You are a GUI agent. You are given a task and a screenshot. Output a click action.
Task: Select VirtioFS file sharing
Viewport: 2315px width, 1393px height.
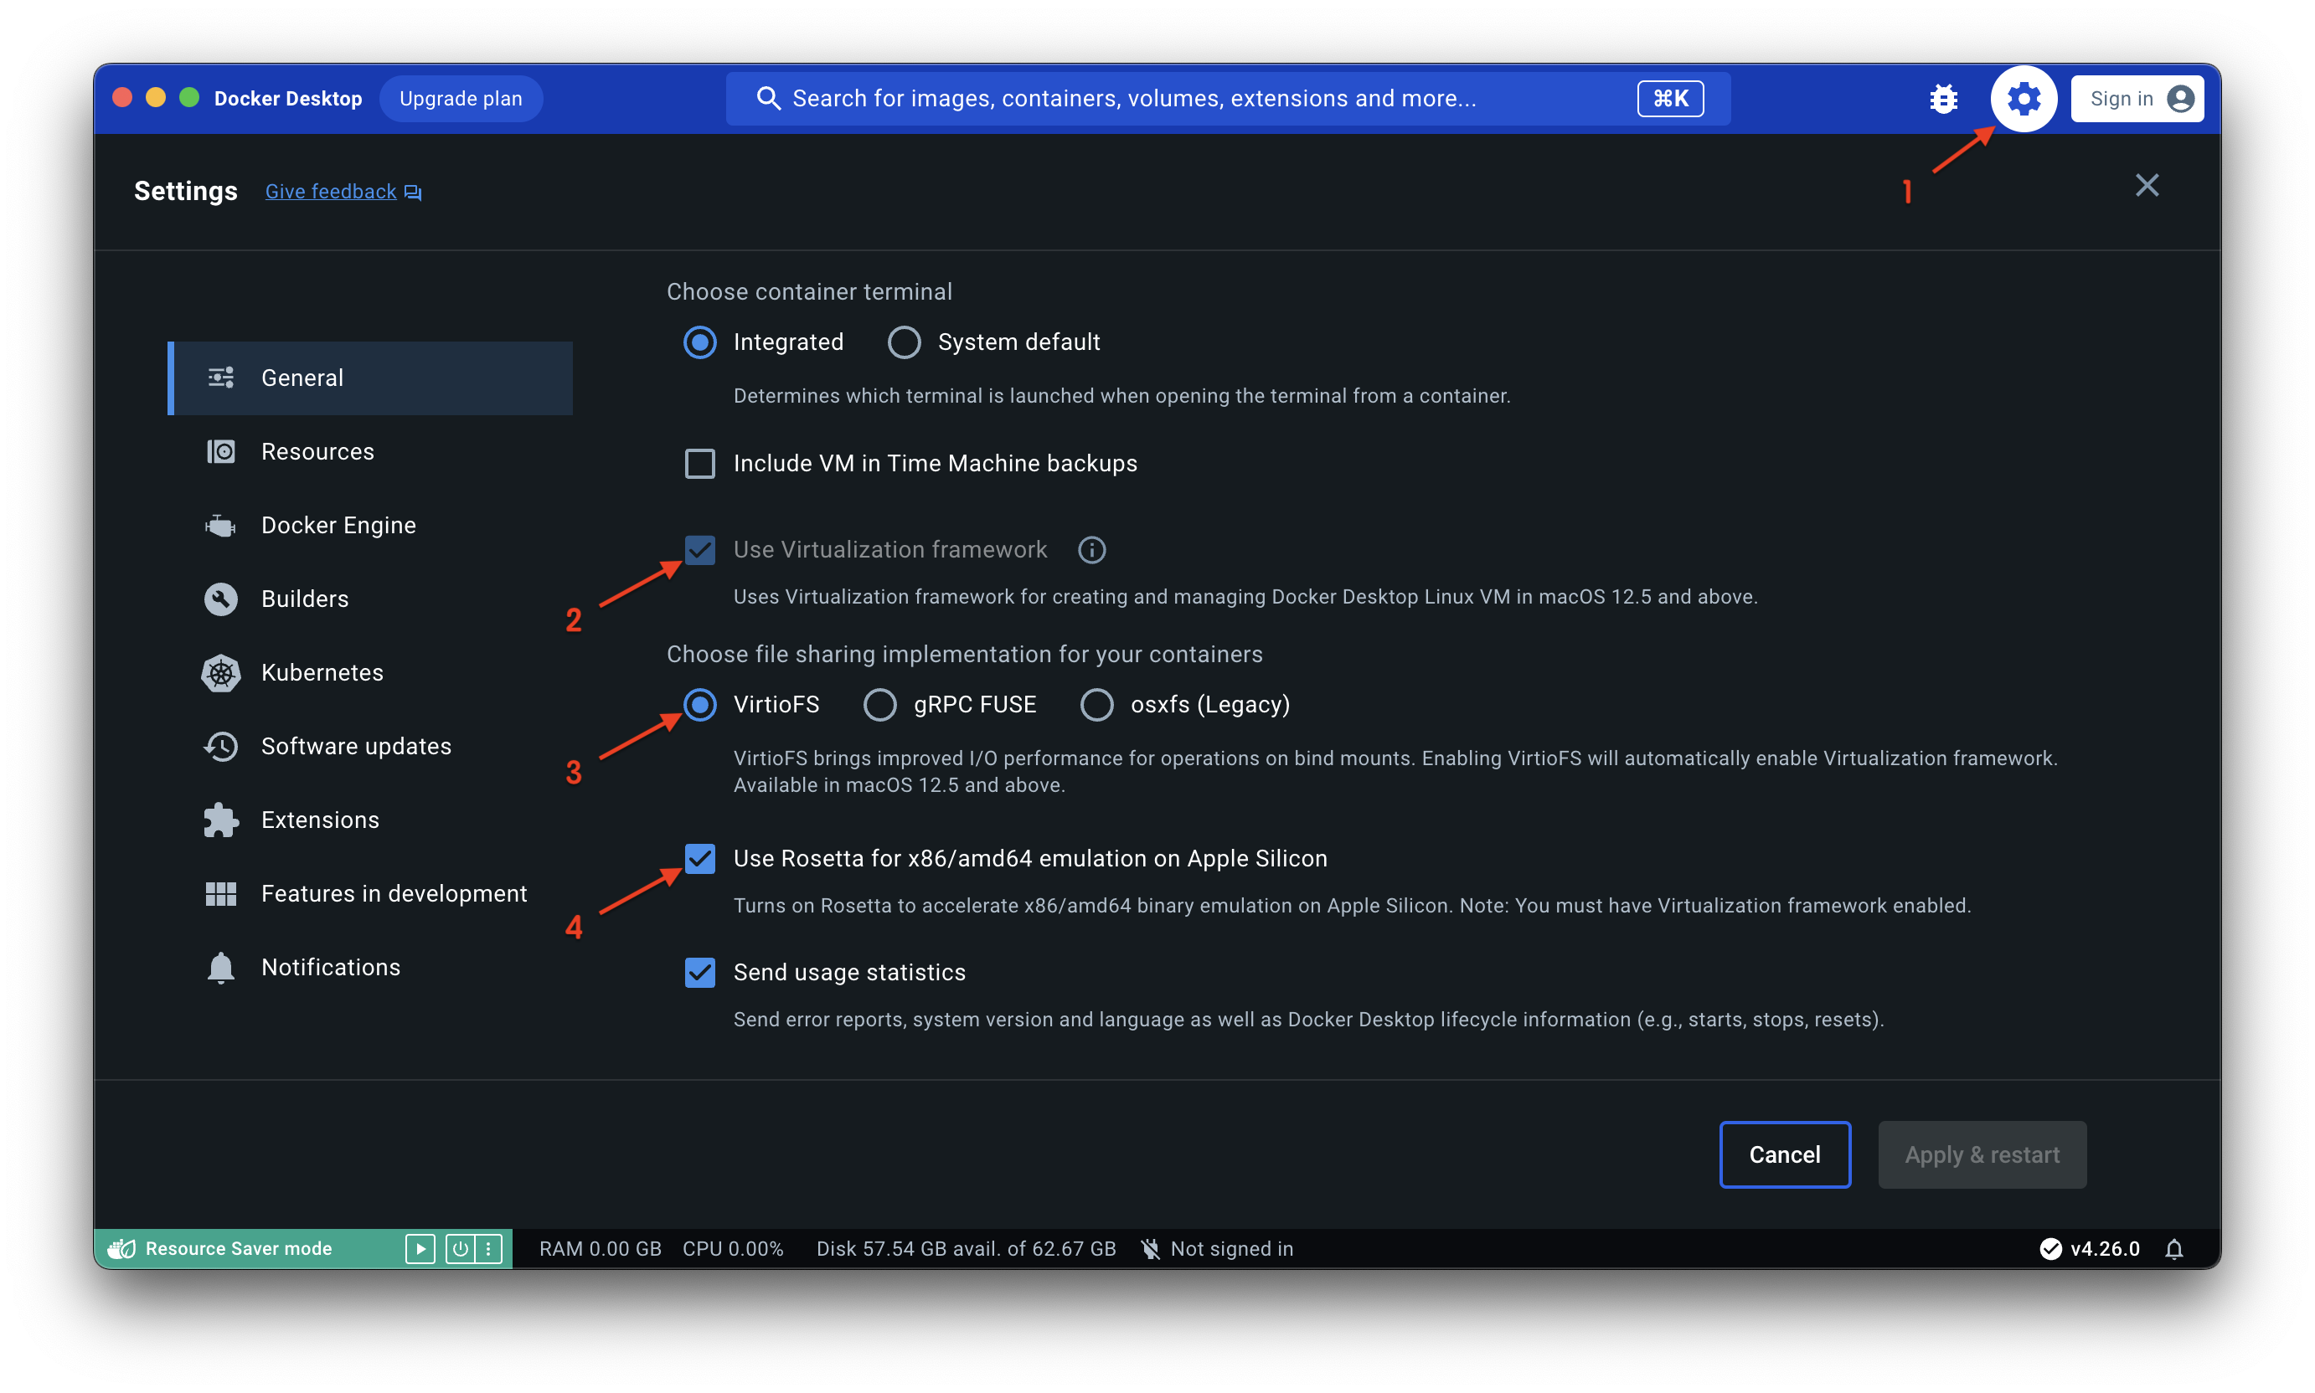tap(699, 705)
